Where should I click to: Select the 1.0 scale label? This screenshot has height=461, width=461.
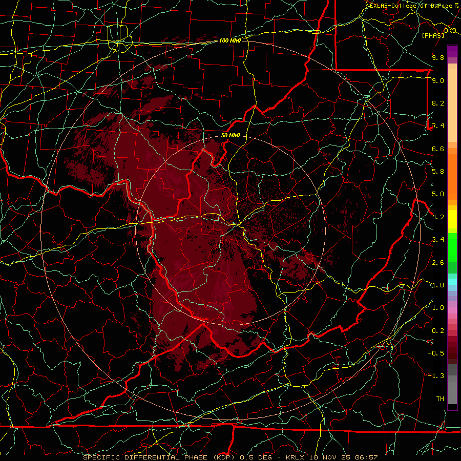click(x=438, y=308)
